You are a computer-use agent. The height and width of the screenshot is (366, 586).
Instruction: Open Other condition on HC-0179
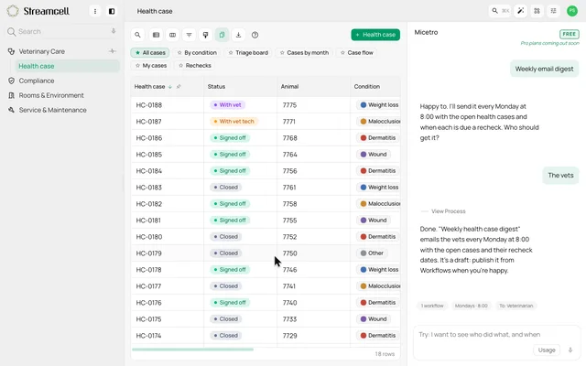(x=372, y=253)
